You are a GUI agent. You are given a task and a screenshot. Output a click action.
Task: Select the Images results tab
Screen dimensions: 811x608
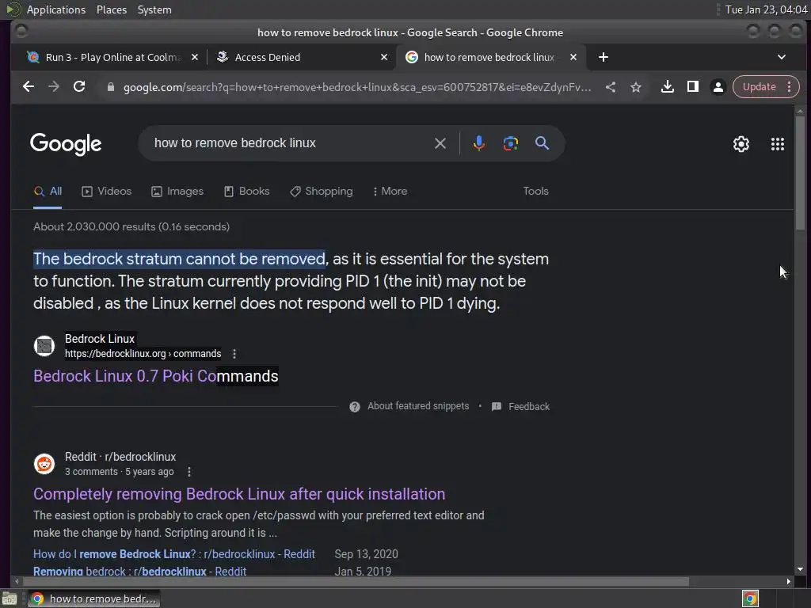coord(177,192)
